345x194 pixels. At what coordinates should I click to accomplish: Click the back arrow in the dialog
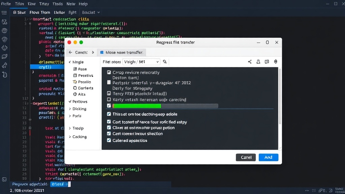70,52
